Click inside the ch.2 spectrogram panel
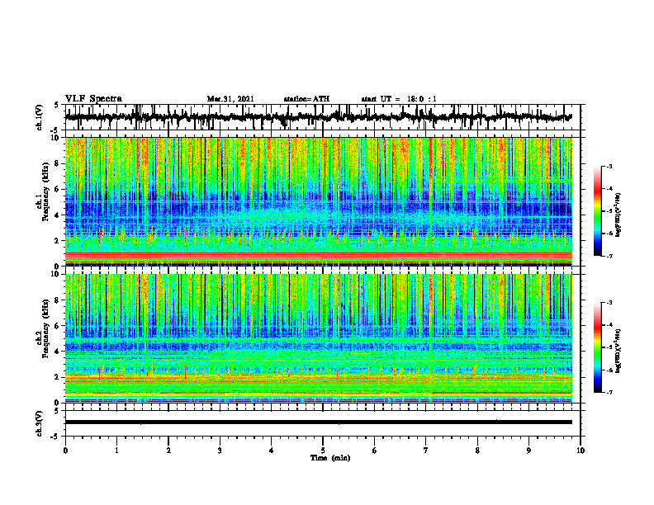 318,338
